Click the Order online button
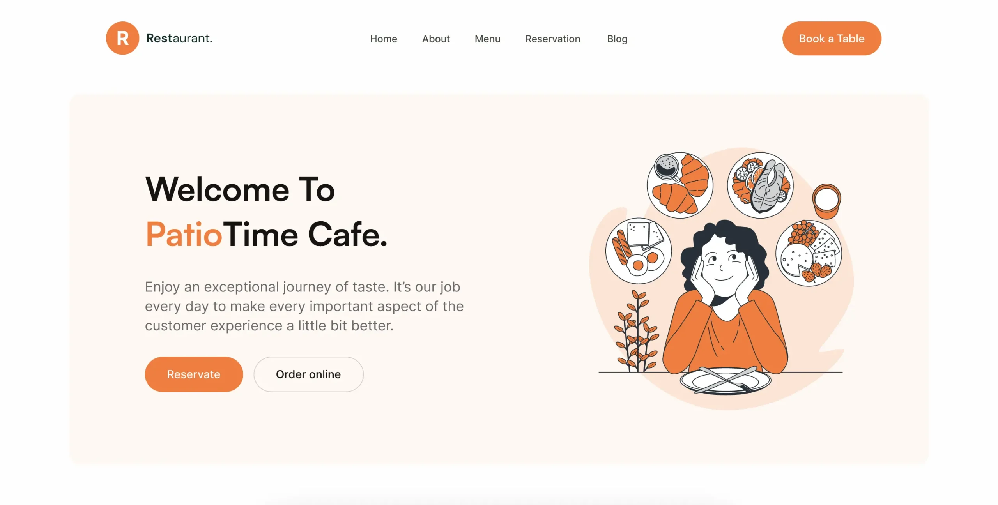Image resolution: width=998 pixels, height=505 pixels. click(x=308, y=374)
